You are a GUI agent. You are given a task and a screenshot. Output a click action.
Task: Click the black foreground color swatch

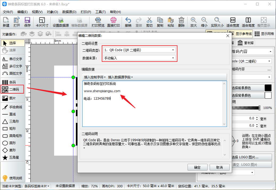(x=268, y=88)
